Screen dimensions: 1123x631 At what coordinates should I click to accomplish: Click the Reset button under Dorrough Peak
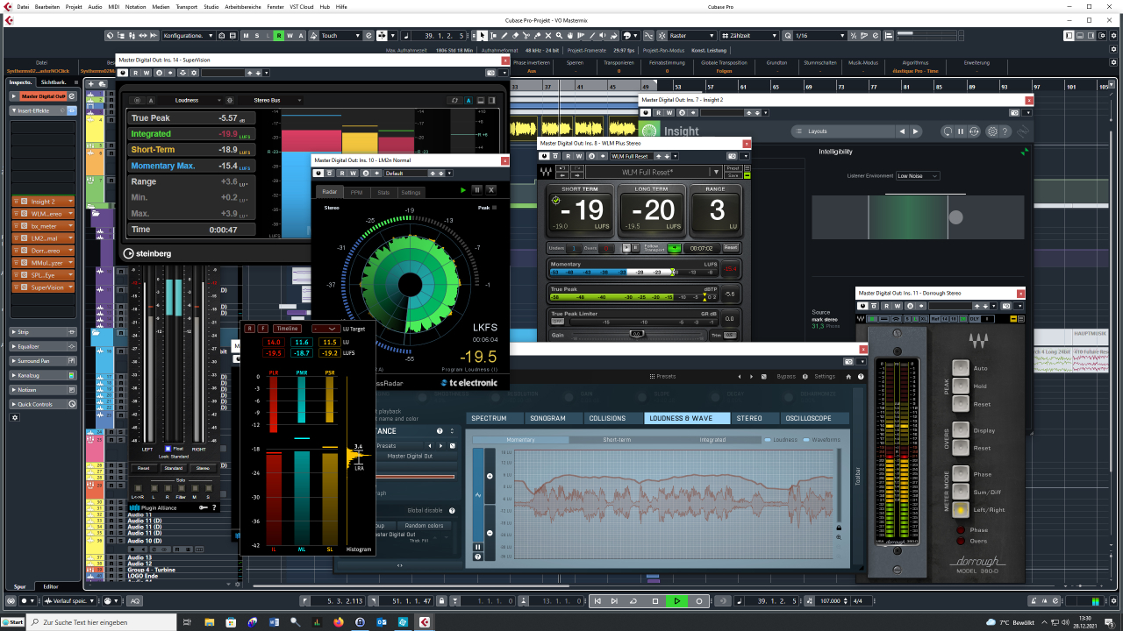point(961,404)
